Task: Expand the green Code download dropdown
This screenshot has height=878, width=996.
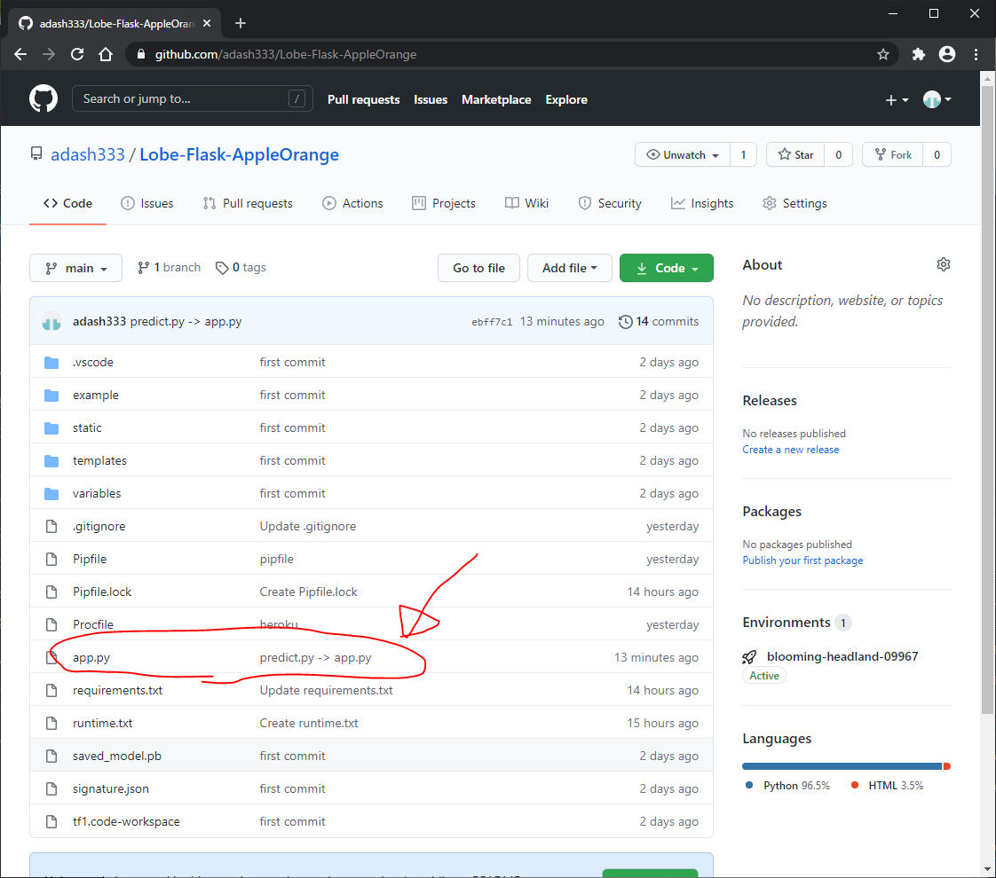Action: point(667,268)
